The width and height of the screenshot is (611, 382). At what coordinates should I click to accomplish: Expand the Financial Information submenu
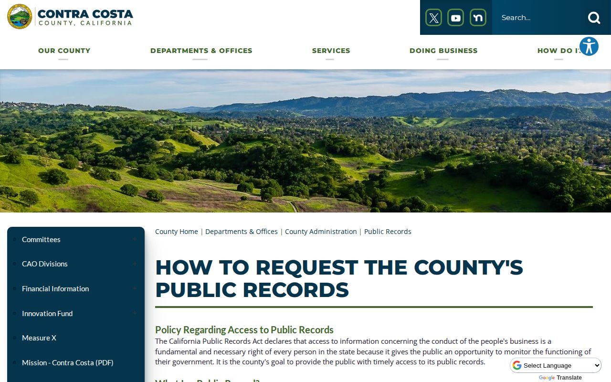click(x=135, y=288)
